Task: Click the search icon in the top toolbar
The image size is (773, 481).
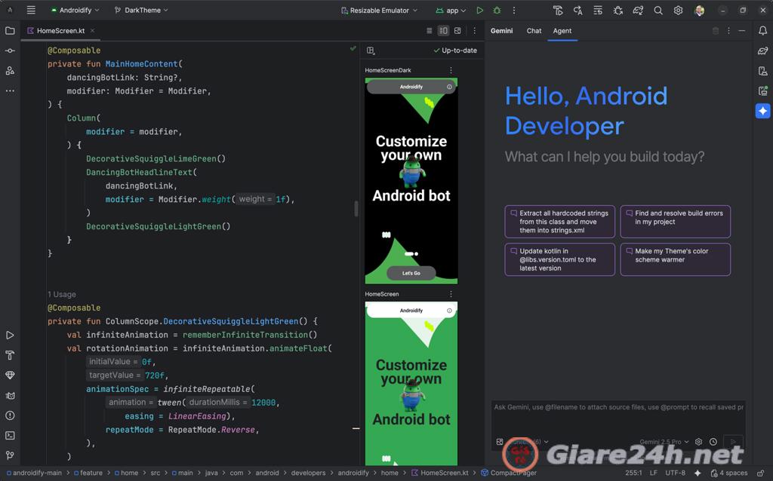Action: [x=658, y=10]
